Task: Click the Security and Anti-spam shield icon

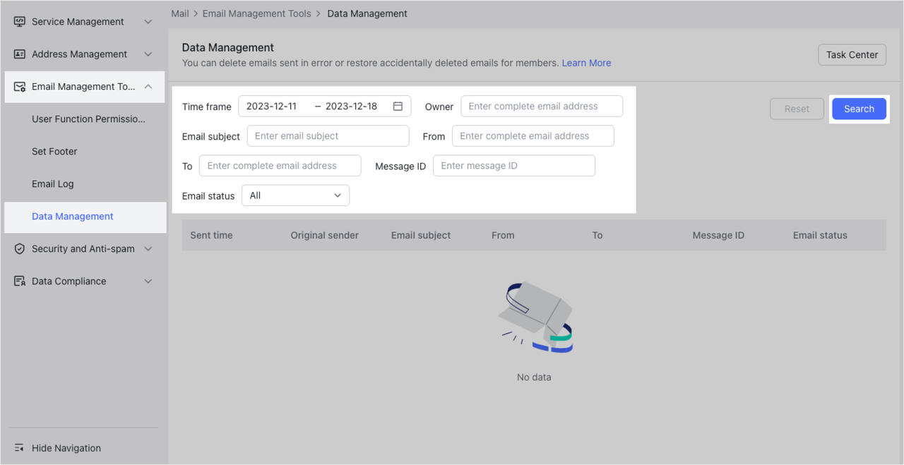Action: click(20, 249)
